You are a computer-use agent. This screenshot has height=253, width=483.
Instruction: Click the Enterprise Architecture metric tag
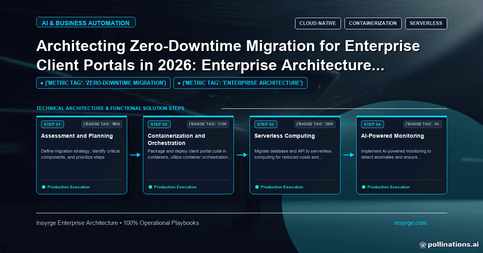pos(240,83)
